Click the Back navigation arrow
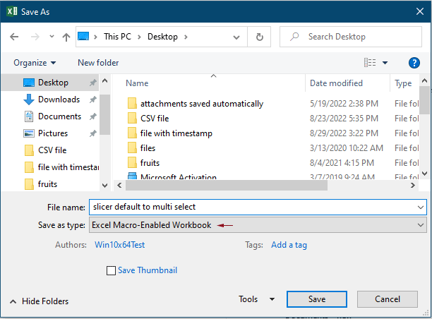432x319 pixels. (x=15, y=37)
